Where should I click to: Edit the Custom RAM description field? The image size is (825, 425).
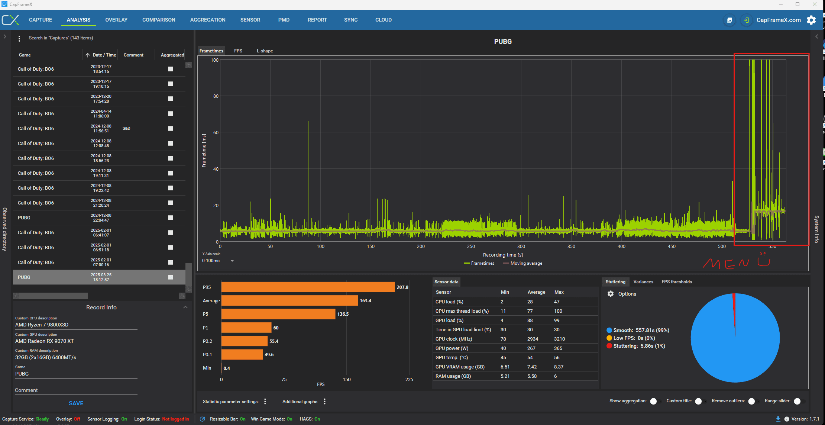pos(76,357)
